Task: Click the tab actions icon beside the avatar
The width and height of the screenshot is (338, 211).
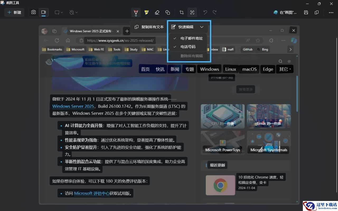Action: click(x=54, y=31)
